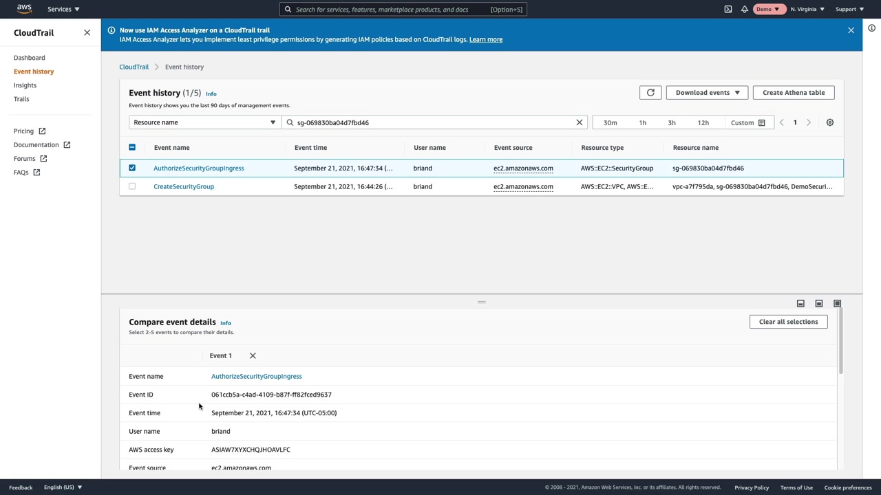Open Insights from the left navigation
Viewport: 881px width, 495px height.
click(25, 85)
